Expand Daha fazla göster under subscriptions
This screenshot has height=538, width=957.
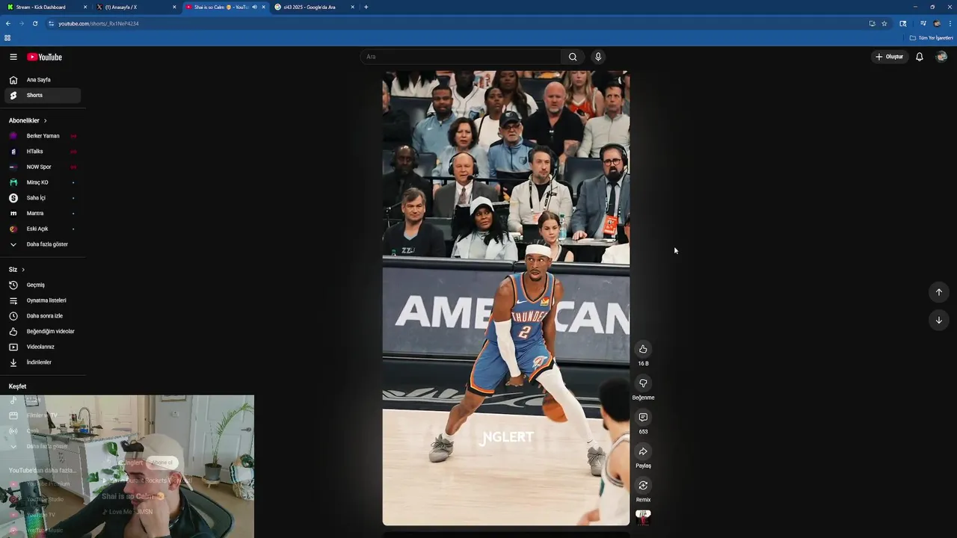point(43,244)
